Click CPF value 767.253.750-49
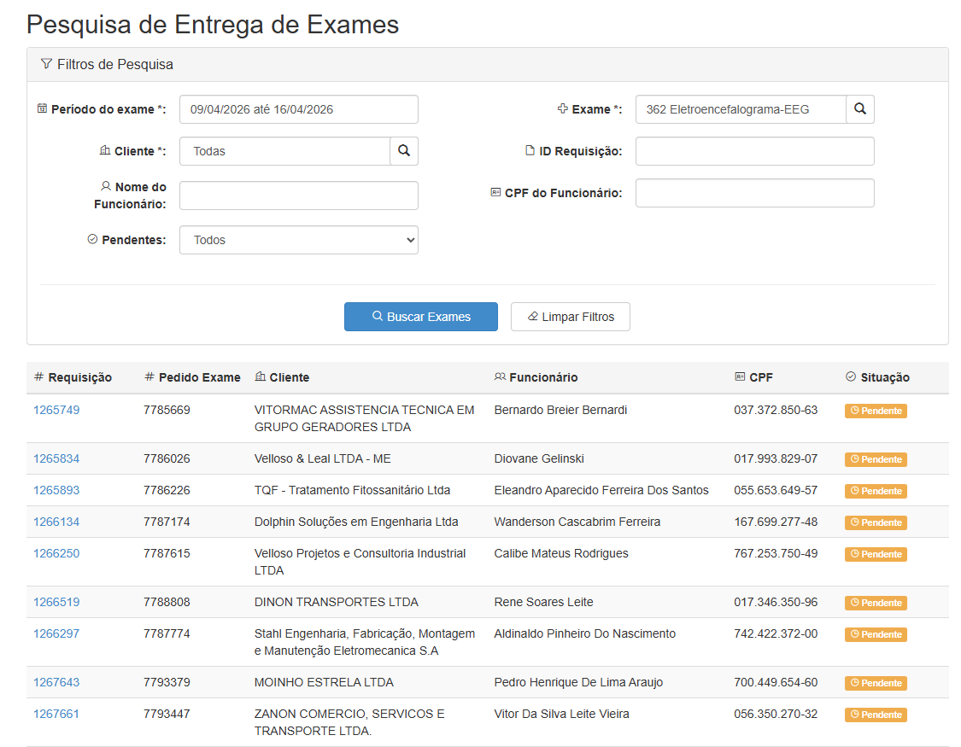The width and height of the screenshot is (961, 747). click(x=776, y=553)
